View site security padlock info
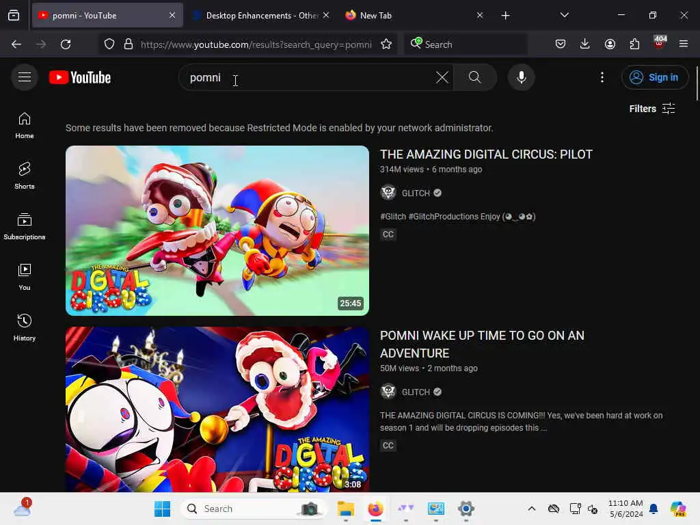This screenshot has height=525, width=700. 129,44
